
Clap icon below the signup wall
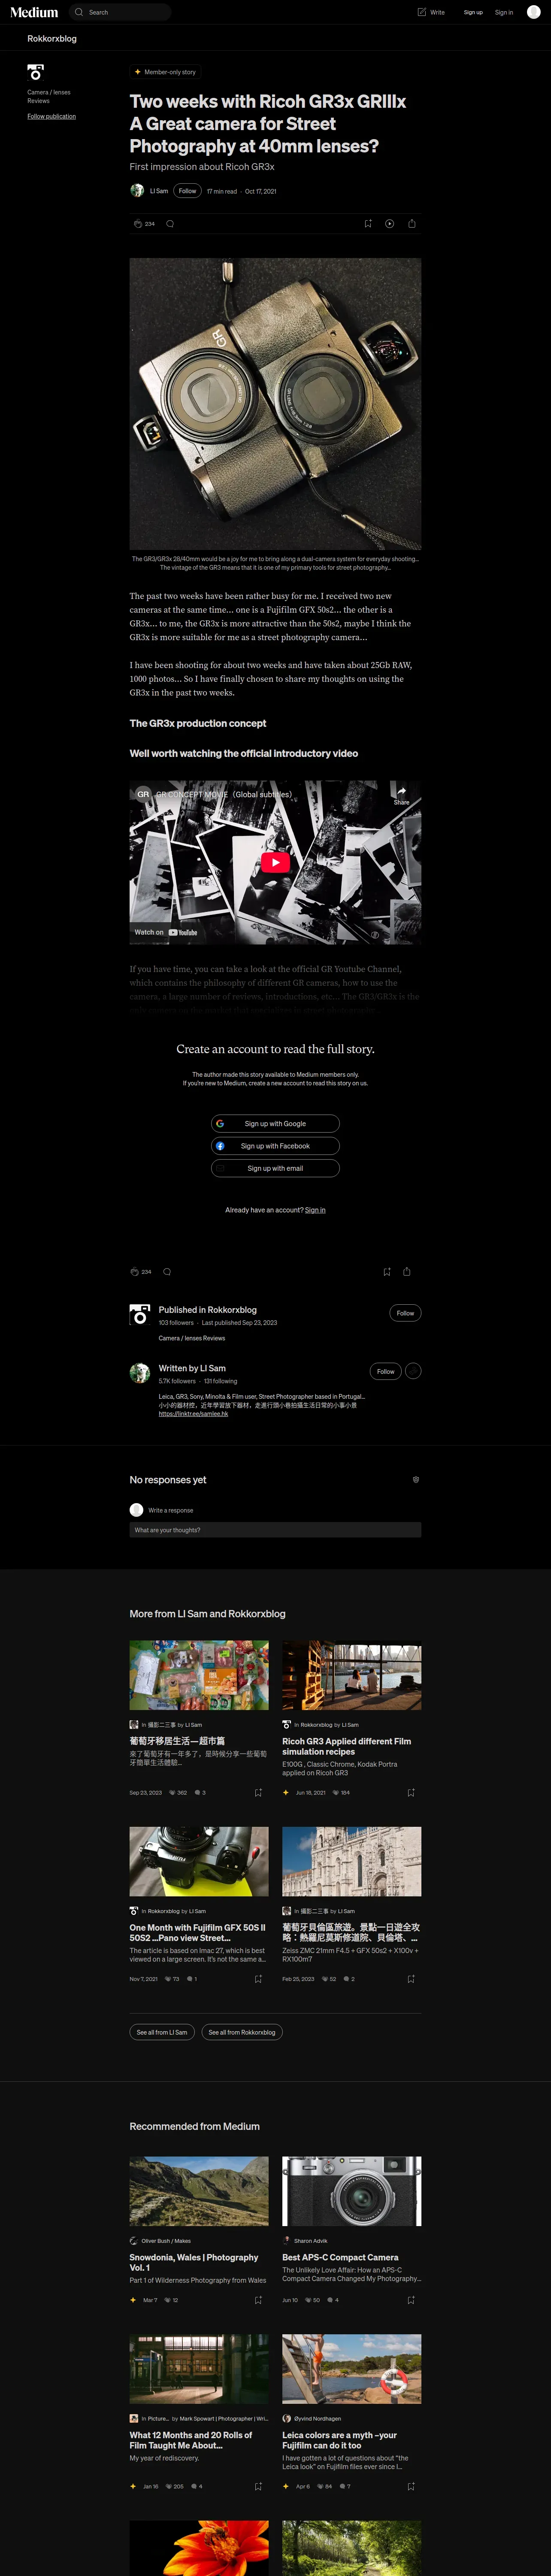click(134, 1272)
